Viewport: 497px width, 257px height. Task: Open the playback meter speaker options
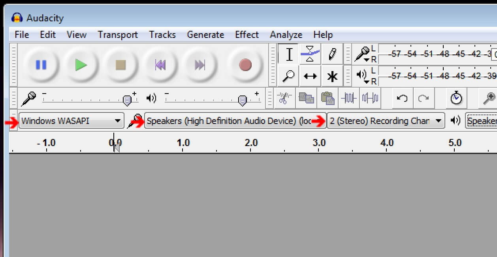tap(362, 76)
